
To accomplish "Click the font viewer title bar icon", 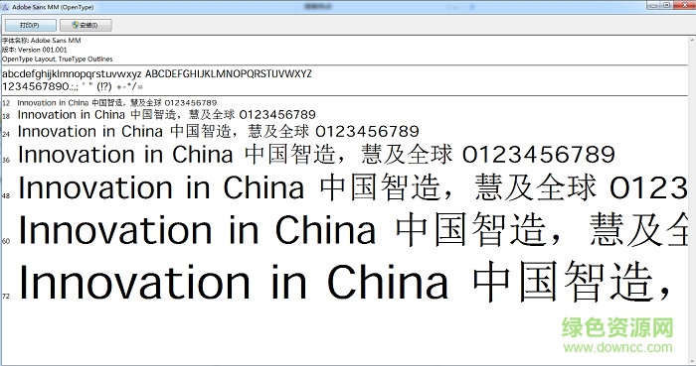I will [5, 7].
